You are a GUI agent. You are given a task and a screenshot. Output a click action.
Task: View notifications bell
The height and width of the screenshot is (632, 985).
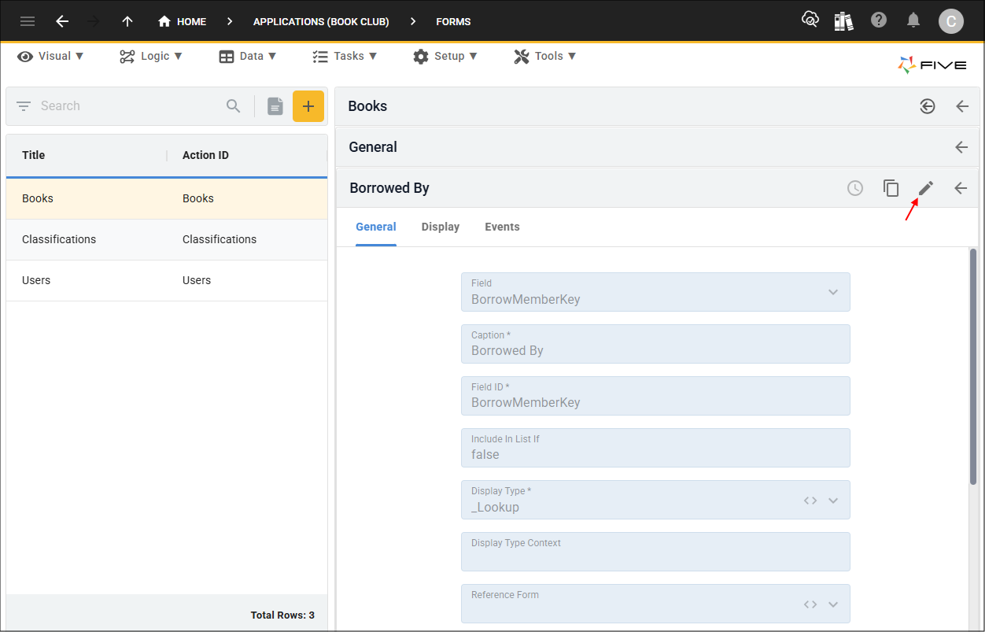tap(913, 21)
